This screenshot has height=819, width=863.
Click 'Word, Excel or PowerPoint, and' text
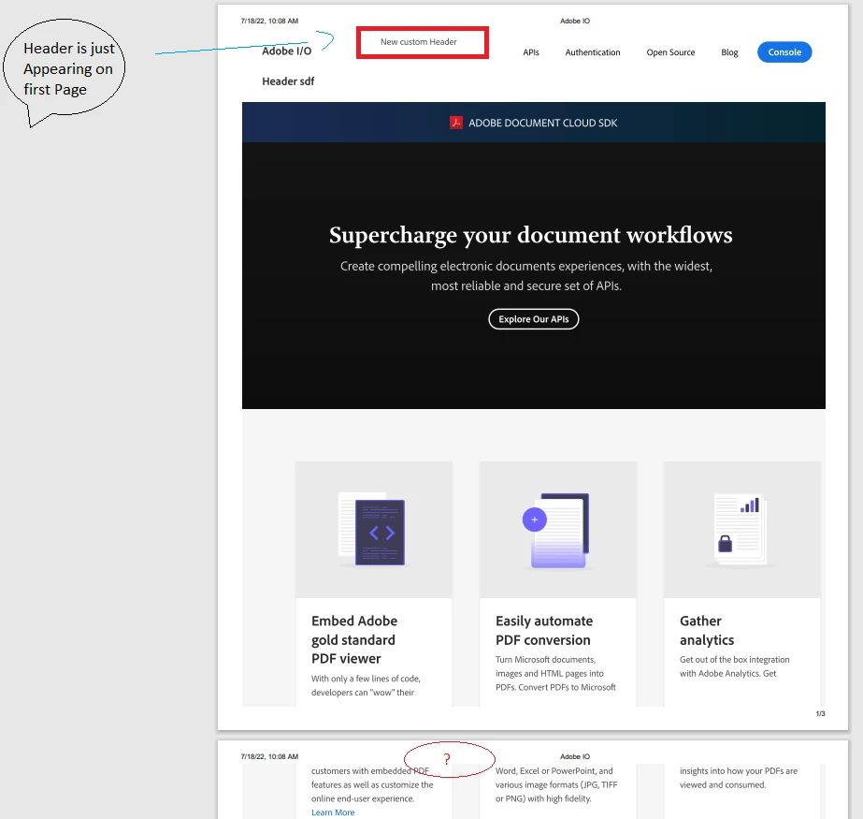pos(554,771)
